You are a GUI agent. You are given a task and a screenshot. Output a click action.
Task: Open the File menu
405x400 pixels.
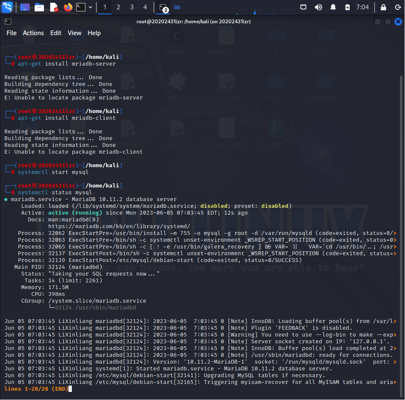pyautogui.click(x=11, y=33)
